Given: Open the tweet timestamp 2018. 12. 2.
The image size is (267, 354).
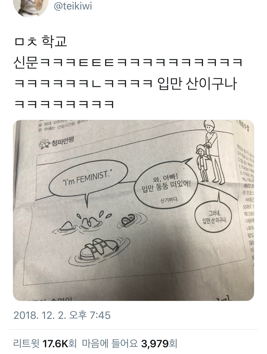Looking at the screenshot, I should (62, 315).
